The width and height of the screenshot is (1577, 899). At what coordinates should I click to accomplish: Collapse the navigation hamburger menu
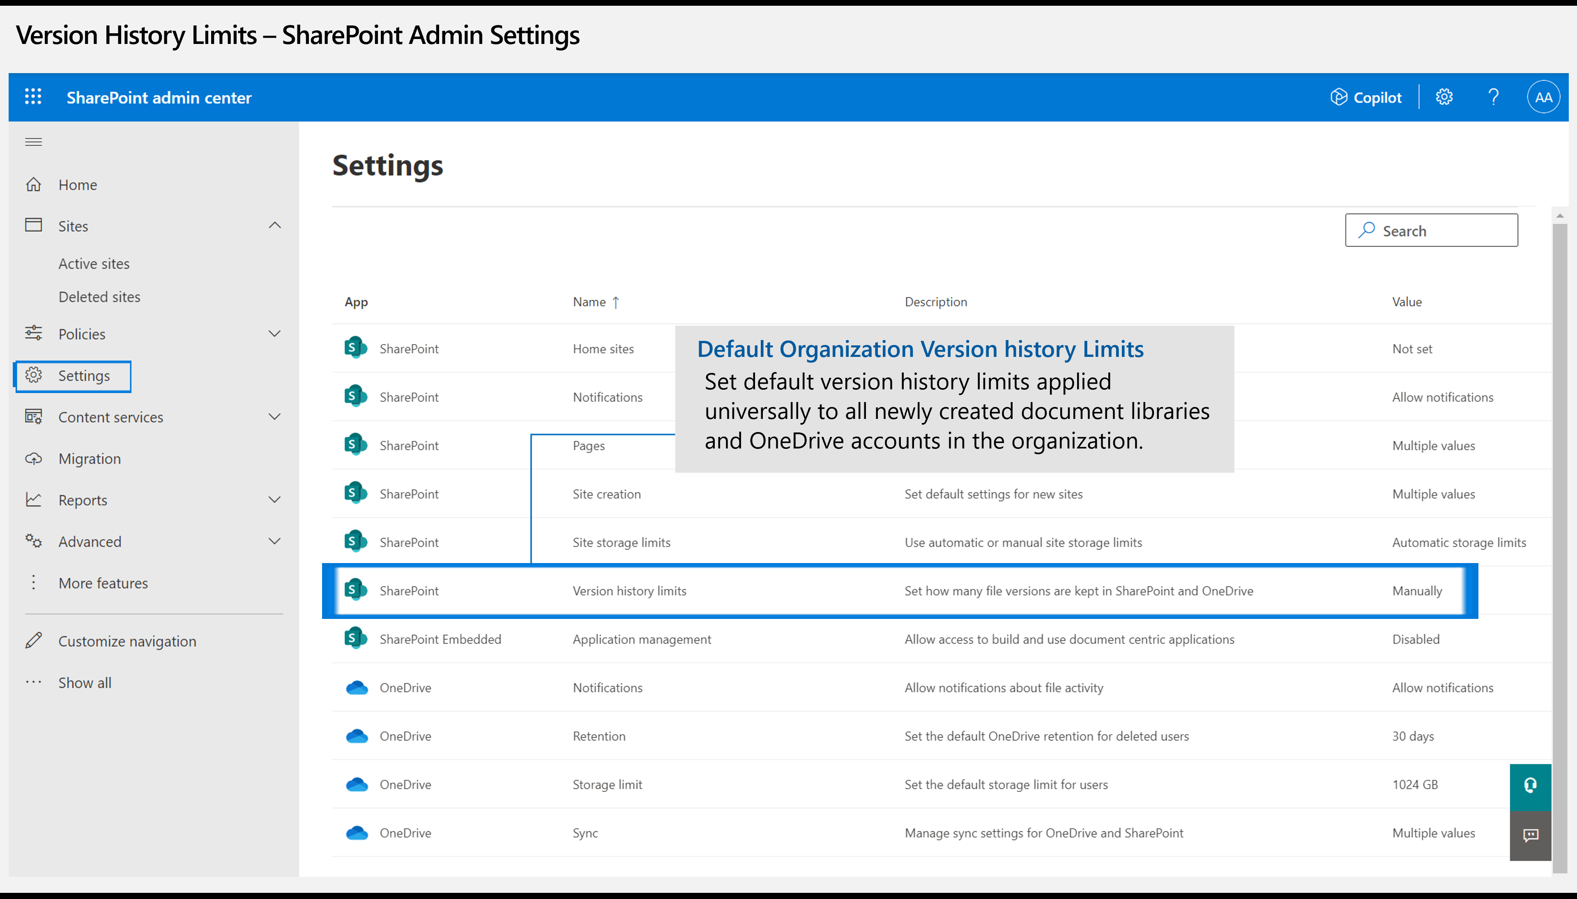(33, 142)
